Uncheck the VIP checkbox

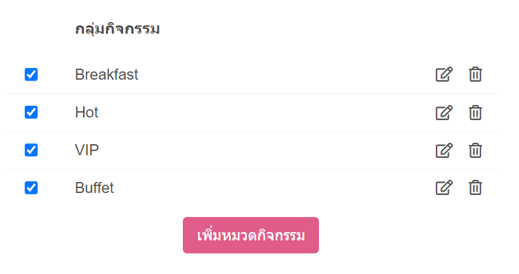click(31, 150)
